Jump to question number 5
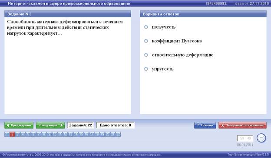The height and width of the screenshot is (158, 271). [x=28, y=134]
